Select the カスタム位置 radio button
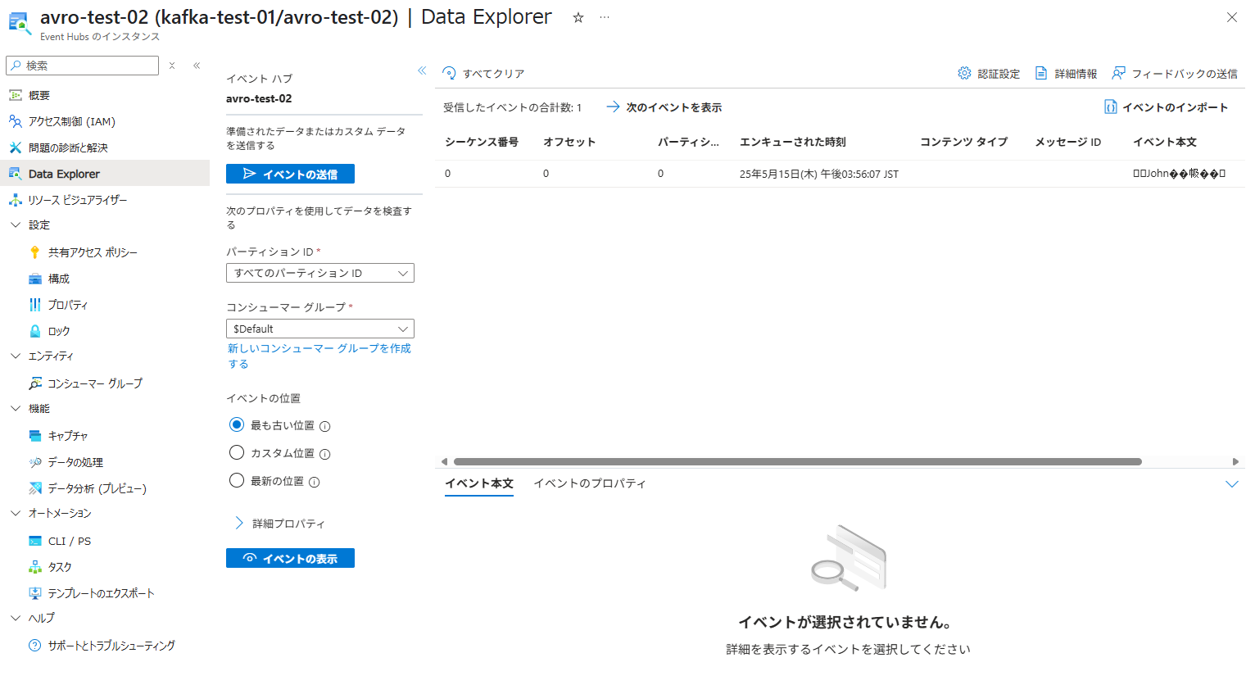 point(237,452)
